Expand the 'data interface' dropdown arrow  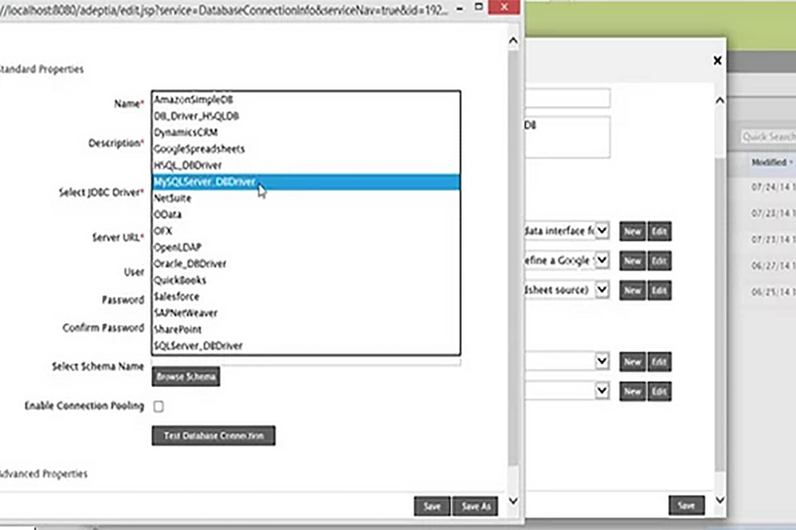coord(602,231)
